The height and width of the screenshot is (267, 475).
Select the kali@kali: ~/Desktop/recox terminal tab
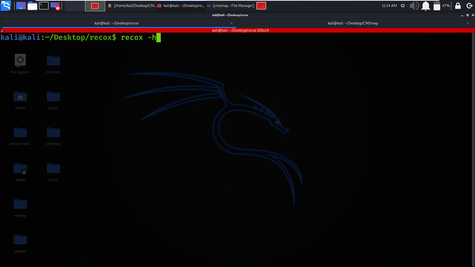[x=116, y=23]
